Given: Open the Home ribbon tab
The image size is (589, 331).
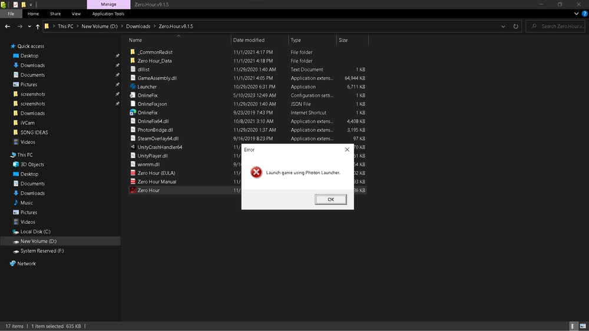Looking at the screenshot, I should tap(33, 14).
